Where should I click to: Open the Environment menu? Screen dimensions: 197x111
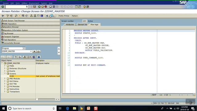pos(34,3)
